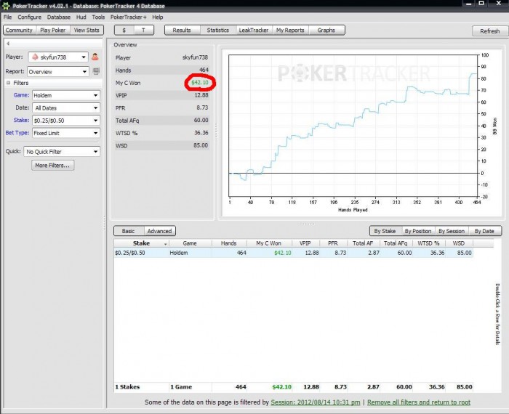This screenshot has width=509, height=414.
Task: Open the Date filter dropdown set to All Dates
Action: click(x=66, y=108)
